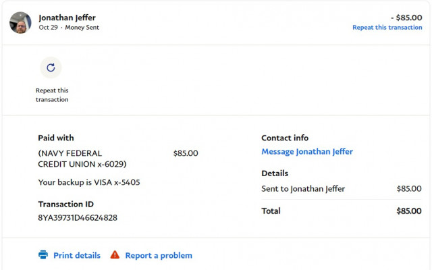This screenshot has height=270, width=432.
Task: Select transaction ID 8YA39731D46624828
Action: pos(78,217)
